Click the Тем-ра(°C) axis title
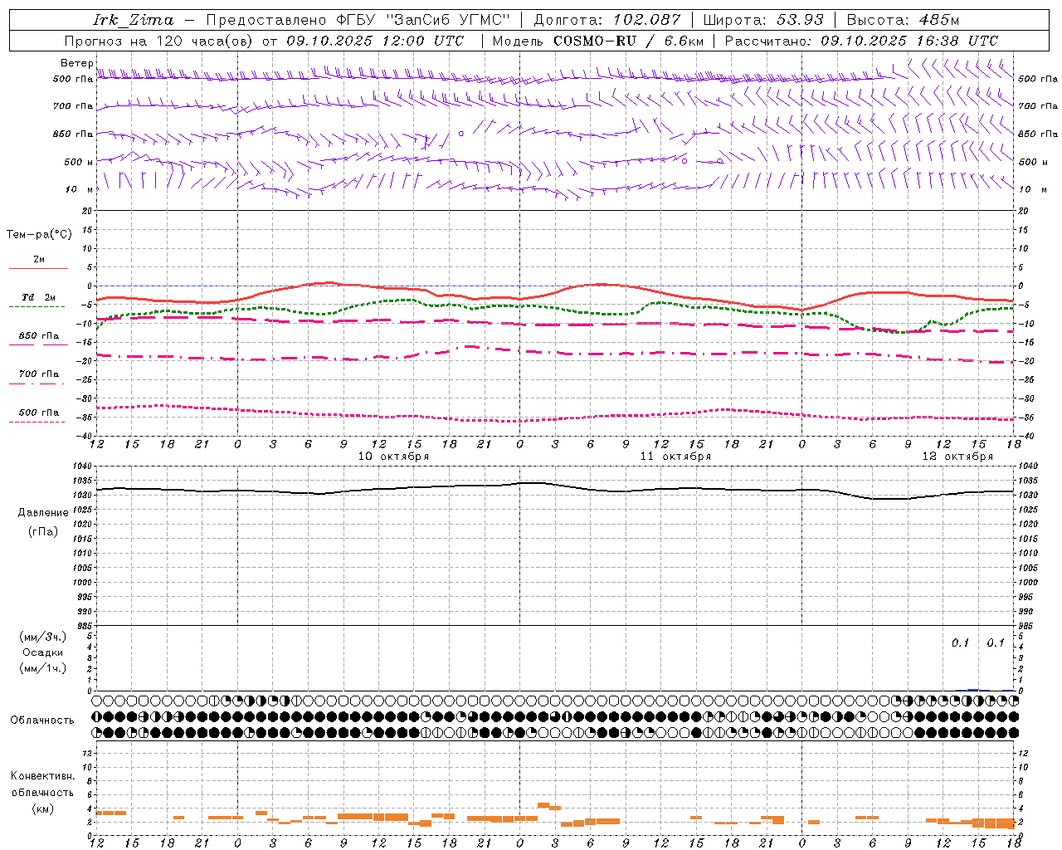The height and width of the screenshot is (850, 1062). tap(39, 235)
